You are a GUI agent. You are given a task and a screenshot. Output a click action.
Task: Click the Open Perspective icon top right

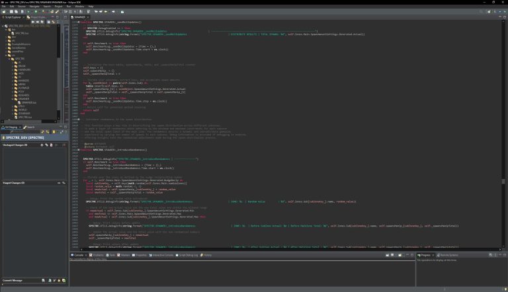[489, 12]
